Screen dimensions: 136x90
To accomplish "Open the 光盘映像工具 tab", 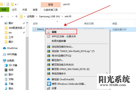I will pos(51,10).
